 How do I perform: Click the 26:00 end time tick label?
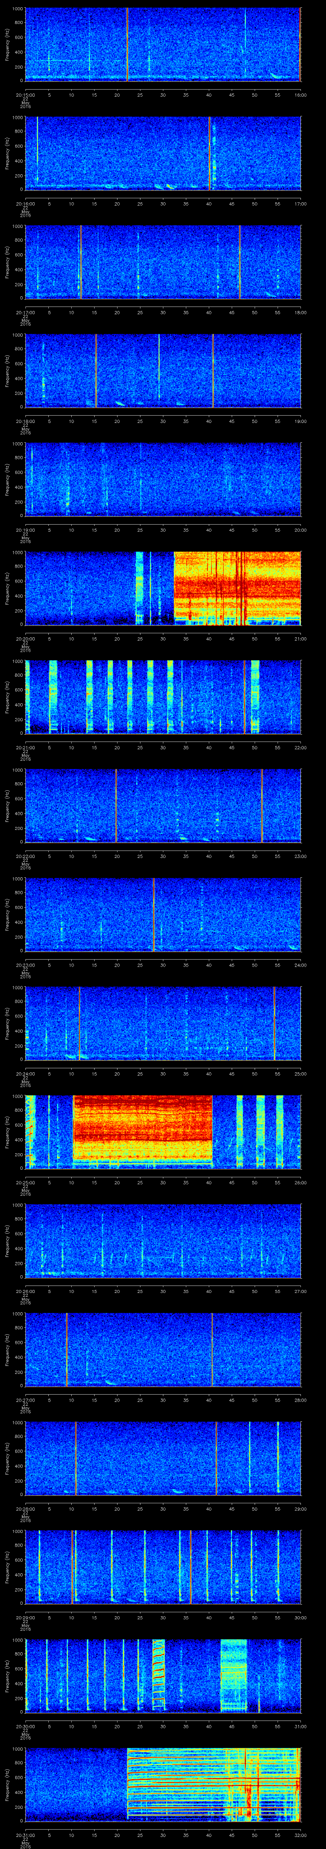point(300,1182)
